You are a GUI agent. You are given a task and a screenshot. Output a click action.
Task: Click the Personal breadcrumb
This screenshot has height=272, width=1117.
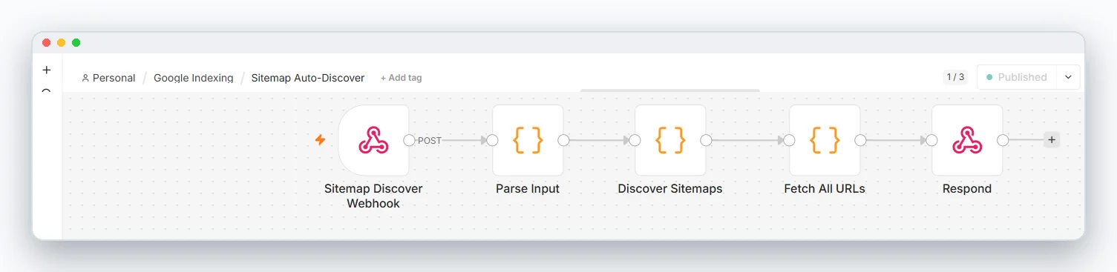108,78
